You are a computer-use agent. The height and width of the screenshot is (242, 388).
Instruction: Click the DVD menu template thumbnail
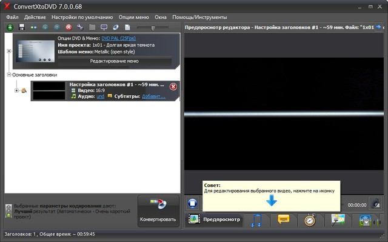(x=35, y=51)
